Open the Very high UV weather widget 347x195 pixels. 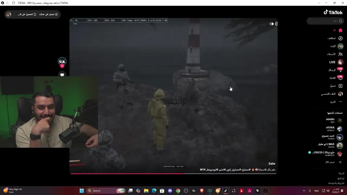[13, 191]
